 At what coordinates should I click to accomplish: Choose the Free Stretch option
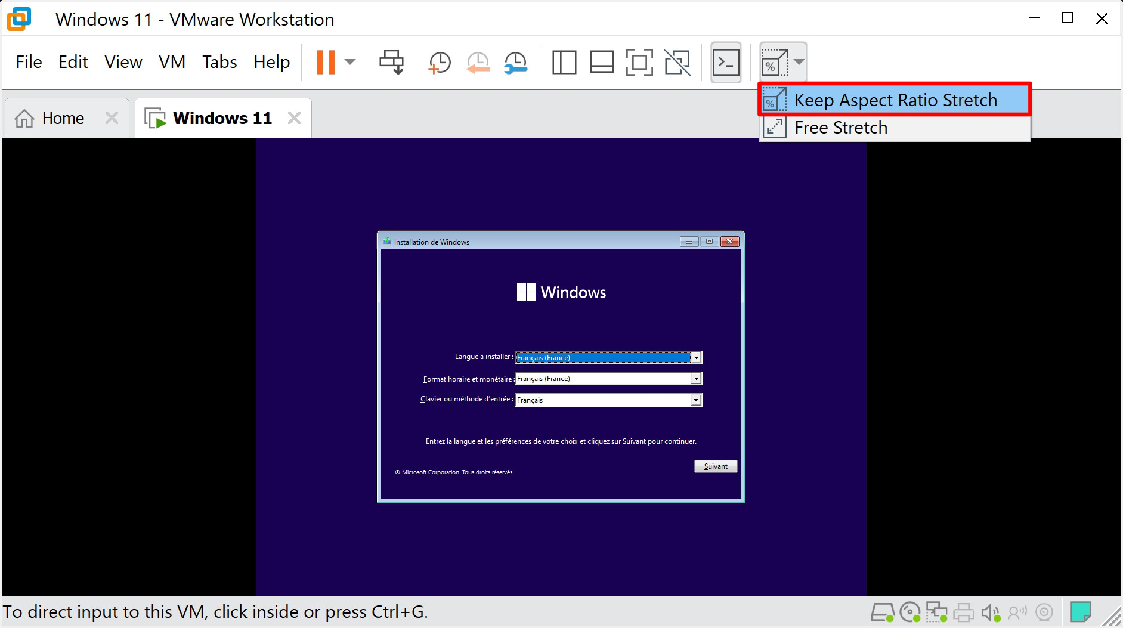coord(895,128)
